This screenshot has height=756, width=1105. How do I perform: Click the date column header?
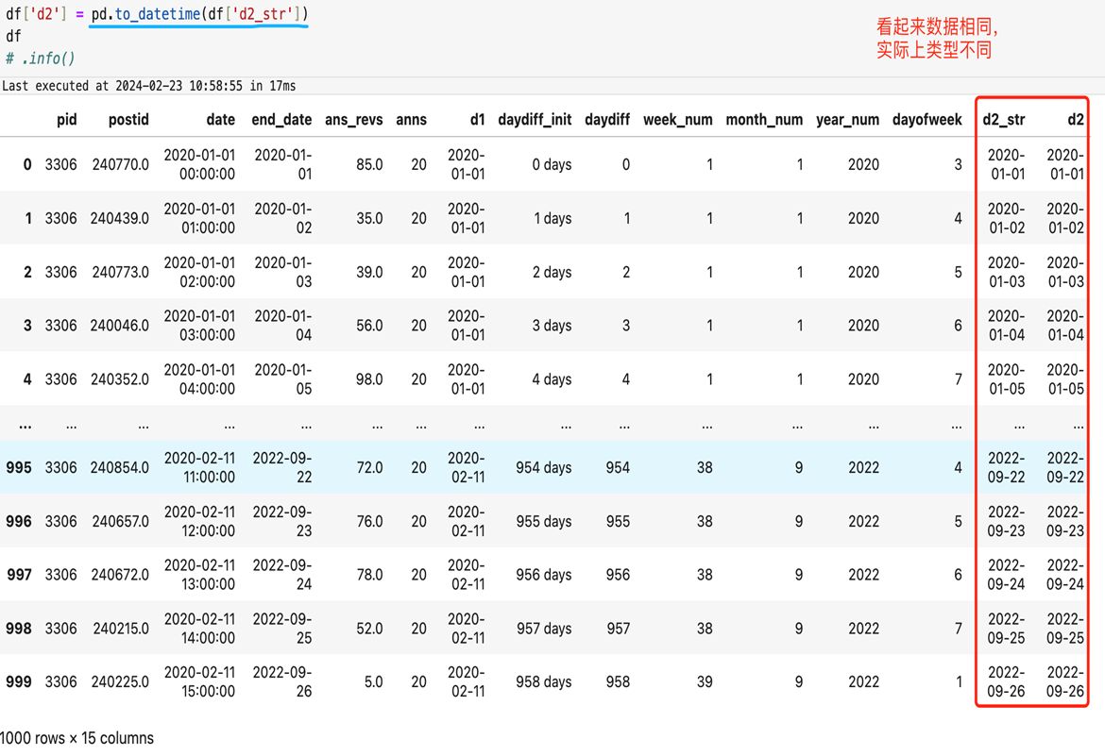pos(221,120)
